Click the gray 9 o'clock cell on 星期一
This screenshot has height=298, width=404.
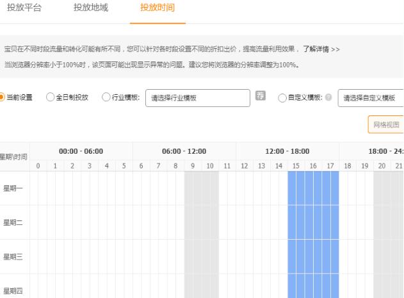click(x=193, y=190)
